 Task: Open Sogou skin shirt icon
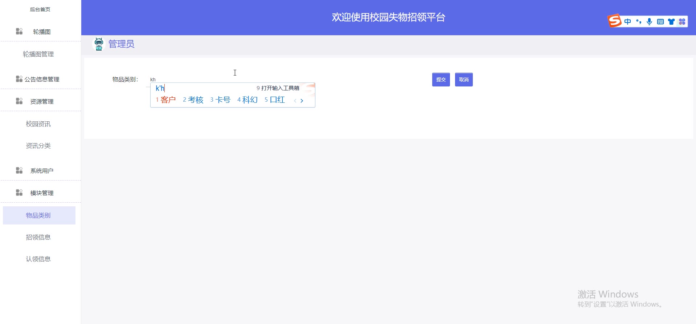click(x=671, y=22)
